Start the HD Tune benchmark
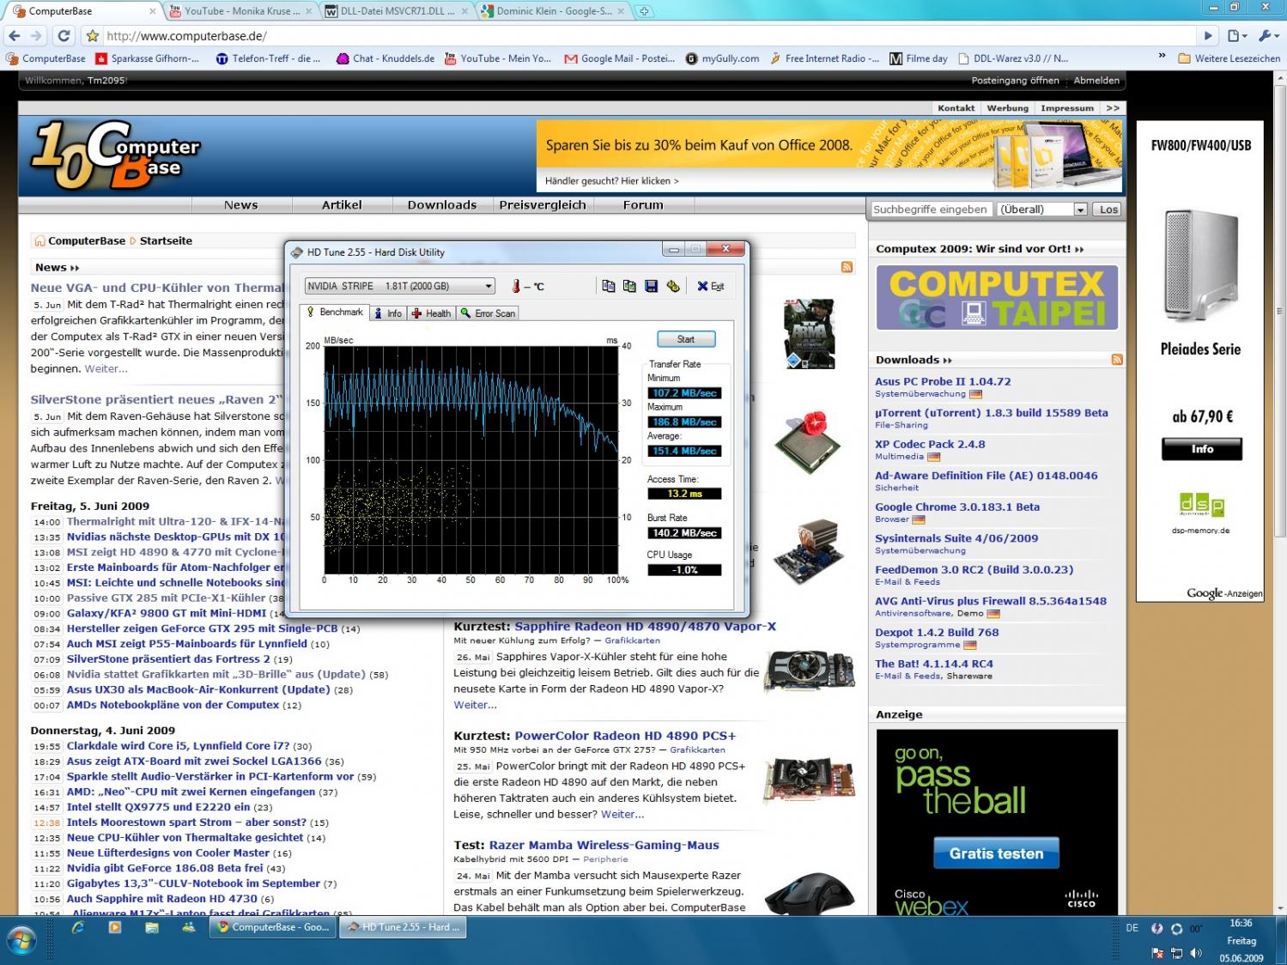1287x965 pixels. coord(686,339)
